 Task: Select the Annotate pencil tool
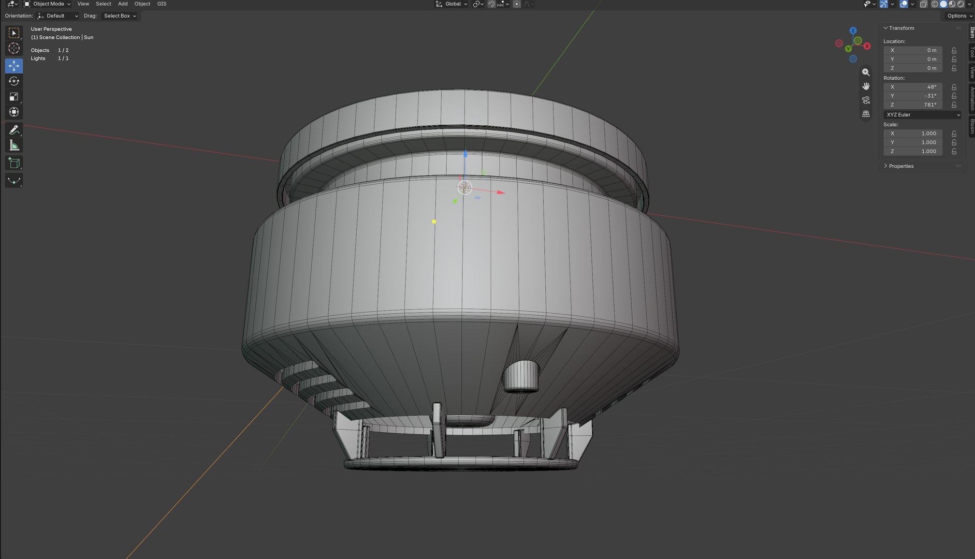(x=14, y=130)
